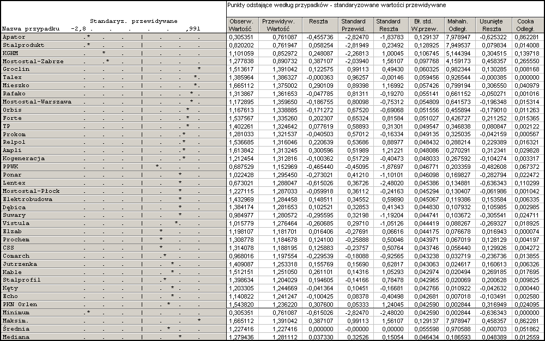Image resolution: width=545 pixels, height=341 pixels.
Task: Select the PPWK row label
Action: pyautogui.click(x=10, y=167)
